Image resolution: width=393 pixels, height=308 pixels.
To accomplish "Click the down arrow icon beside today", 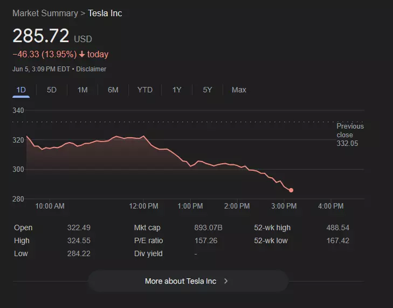I will 82,54.
